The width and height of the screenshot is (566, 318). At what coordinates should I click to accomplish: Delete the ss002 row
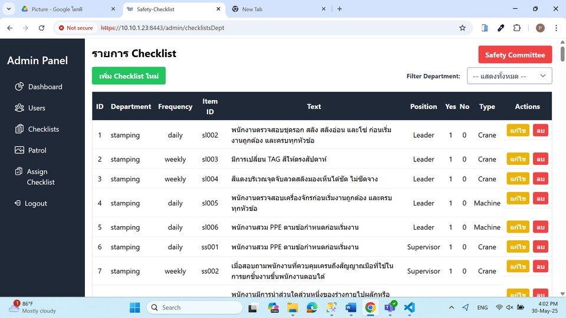point(541,266)
